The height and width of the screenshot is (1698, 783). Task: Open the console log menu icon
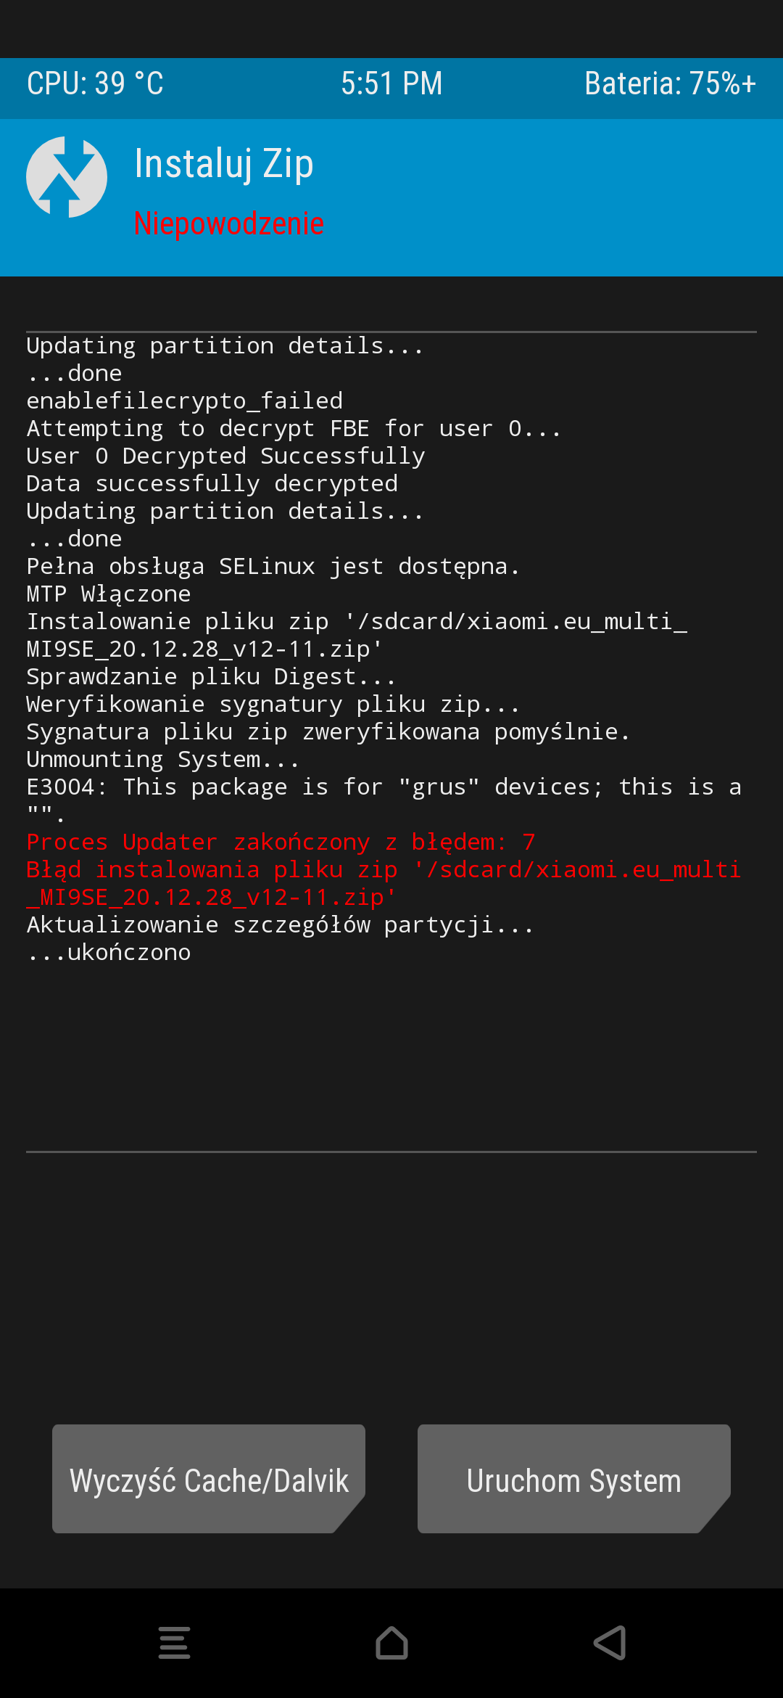click(x=174, y=1642)
